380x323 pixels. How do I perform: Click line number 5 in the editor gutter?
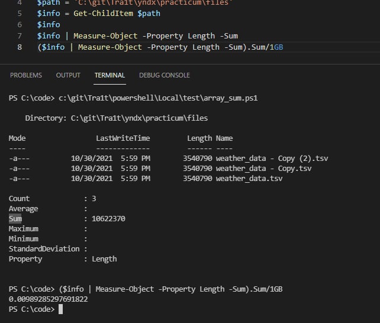click(x=20, y=14)
